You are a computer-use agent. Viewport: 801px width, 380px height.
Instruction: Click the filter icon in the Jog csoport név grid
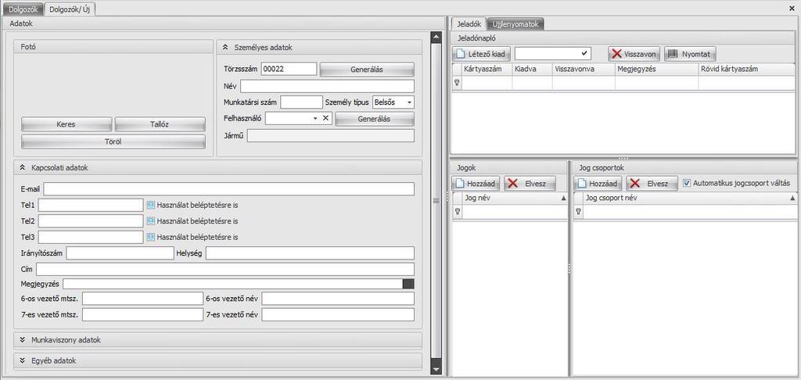pyautogui.click(x=578, y=212)
